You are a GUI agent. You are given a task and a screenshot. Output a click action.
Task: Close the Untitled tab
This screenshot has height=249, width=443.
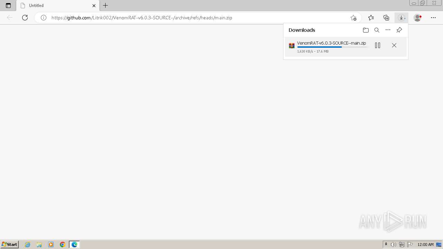click(94, 6)
